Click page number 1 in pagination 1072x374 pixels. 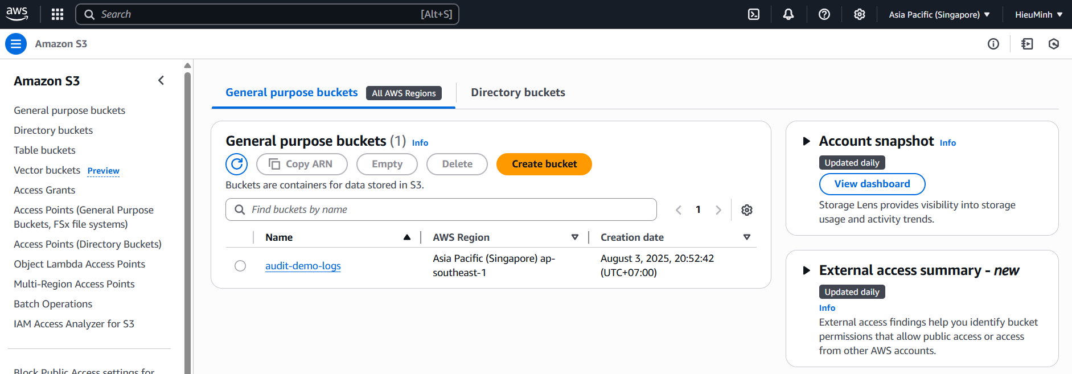tap(698, 209)
